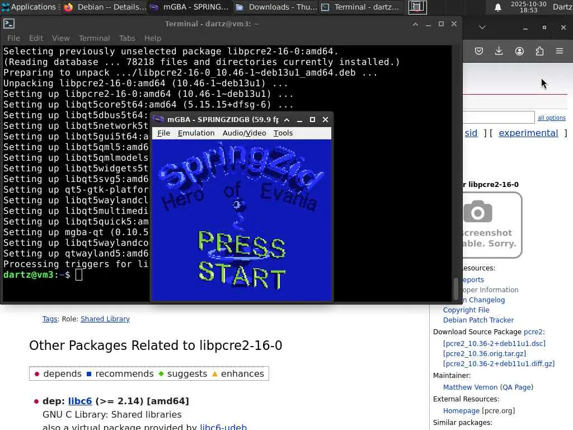Click the terminal icon in Terminal titlebar

point(9,24)
